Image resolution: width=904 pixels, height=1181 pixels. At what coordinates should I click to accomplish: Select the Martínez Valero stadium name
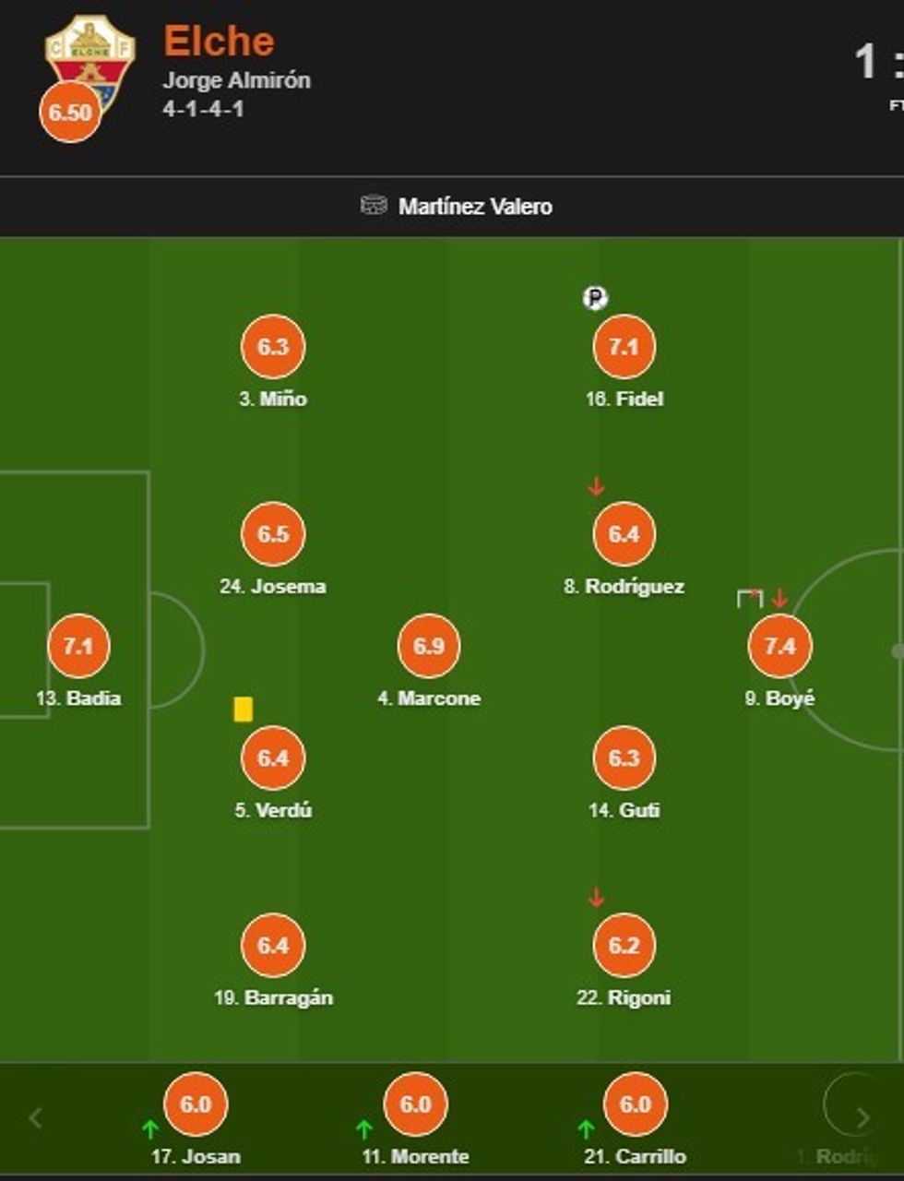tap(475, 206)
